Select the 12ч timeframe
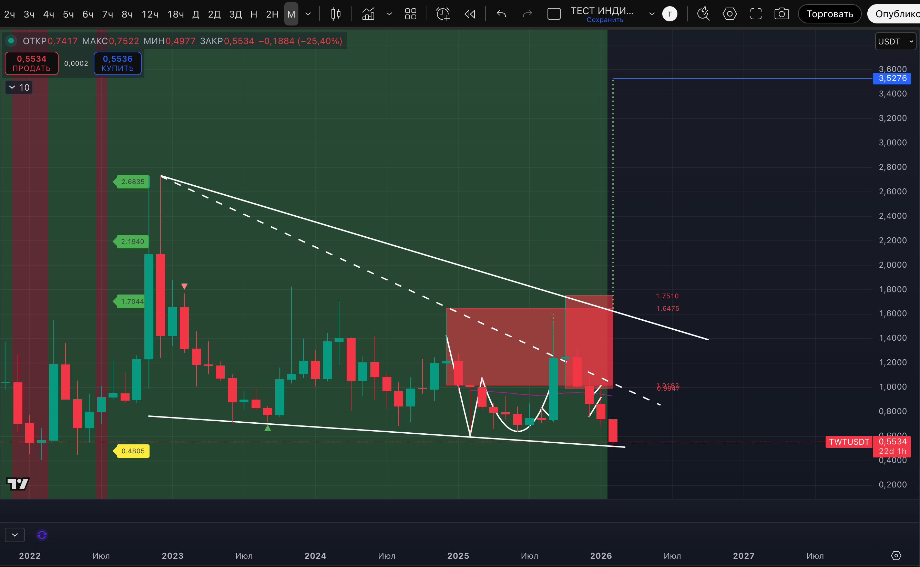Viewport: 920px width, 567px height. pyautogui.click(x=150, y=14)
